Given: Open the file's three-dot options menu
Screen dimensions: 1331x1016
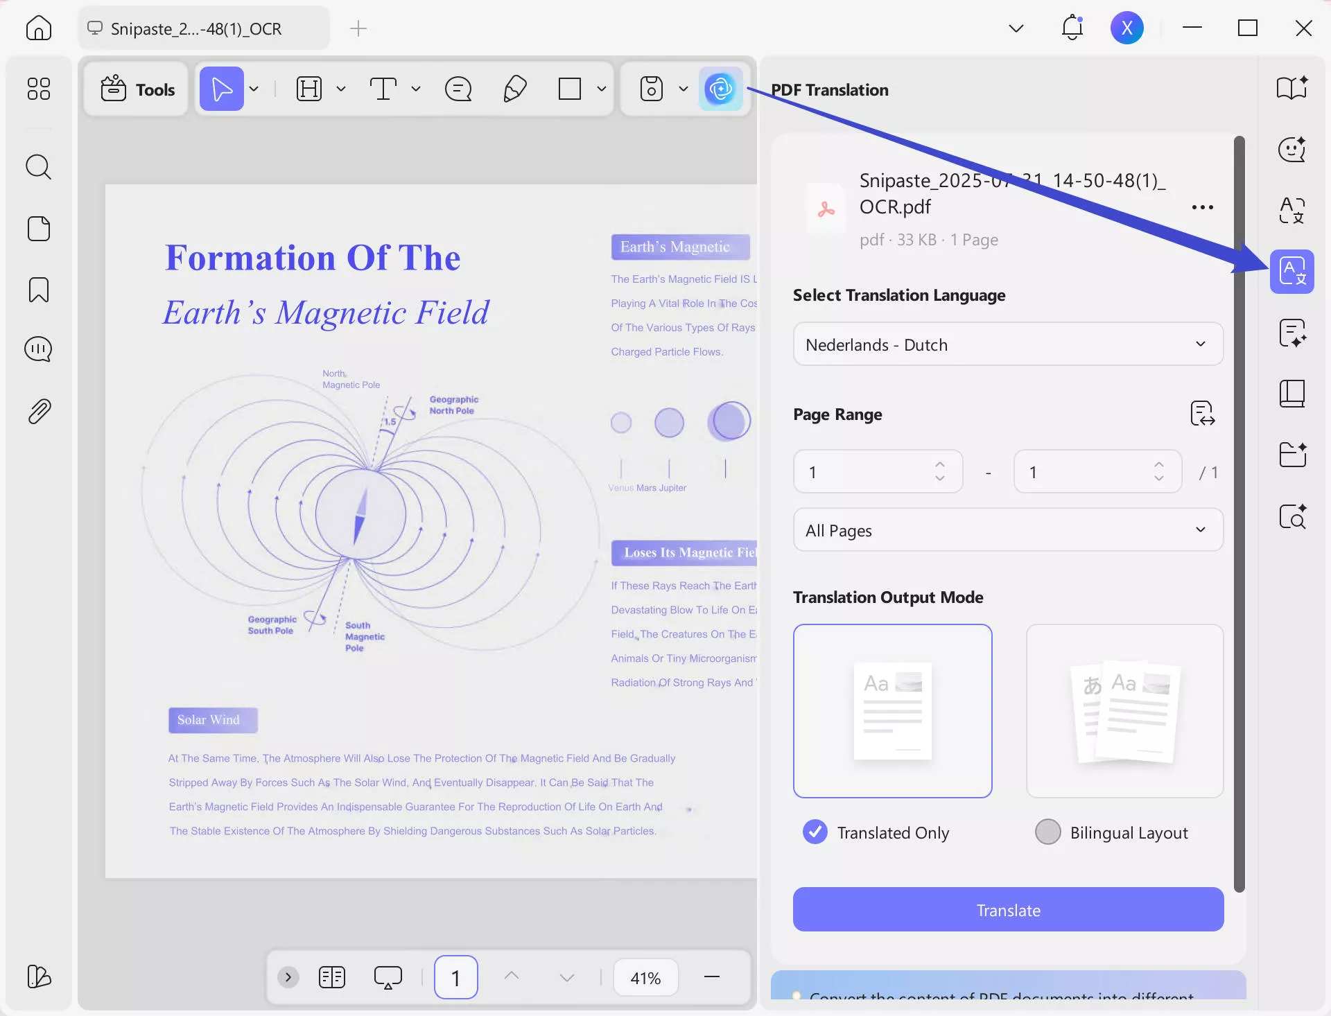Looking at the screenshot, I should click(x=1202, y=207).
